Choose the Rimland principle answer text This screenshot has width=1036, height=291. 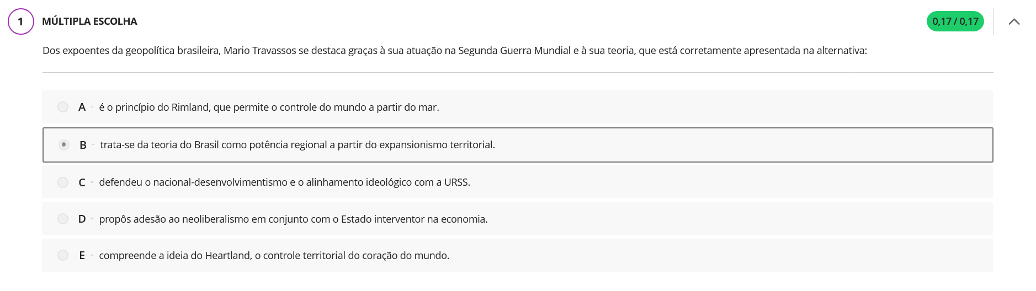coord(269,107)
